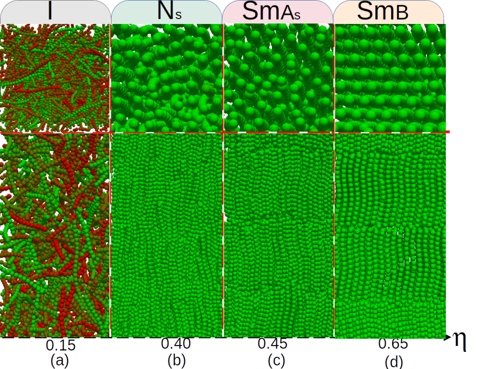This screenshot has height=369, width=477.
Task: Click panel label (b)
Action: pyautogui.click(x=176, y=361)
